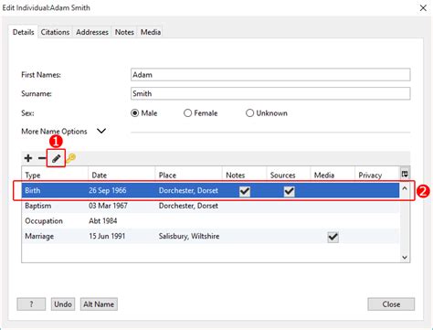
Task: Sort by the Date column header
Action: (x=121, y=175)
